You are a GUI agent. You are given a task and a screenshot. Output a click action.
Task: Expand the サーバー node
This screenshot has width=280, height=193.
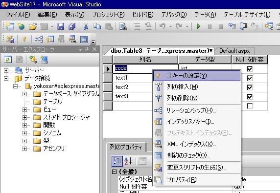pyautogui.click(x=6, y=70)
